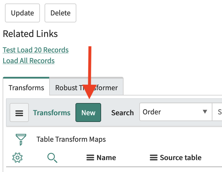The image size is (222, 172).
Task: Open the Transforms list hamburger menu
Action: (x=19, y=113)
